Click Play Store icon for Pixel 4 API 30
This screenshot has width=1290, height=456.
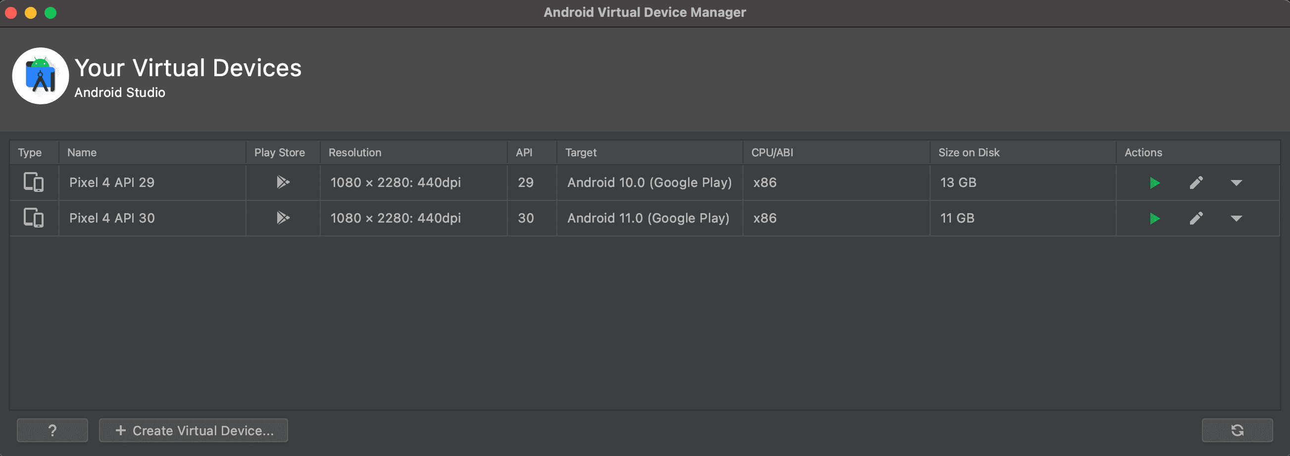click(283, 218)
